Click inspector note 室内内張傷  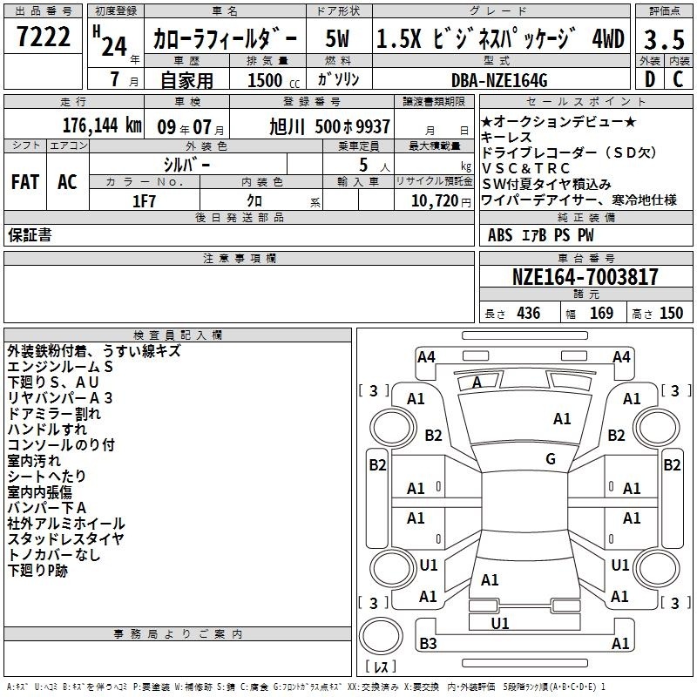click(x=39, y=491)
